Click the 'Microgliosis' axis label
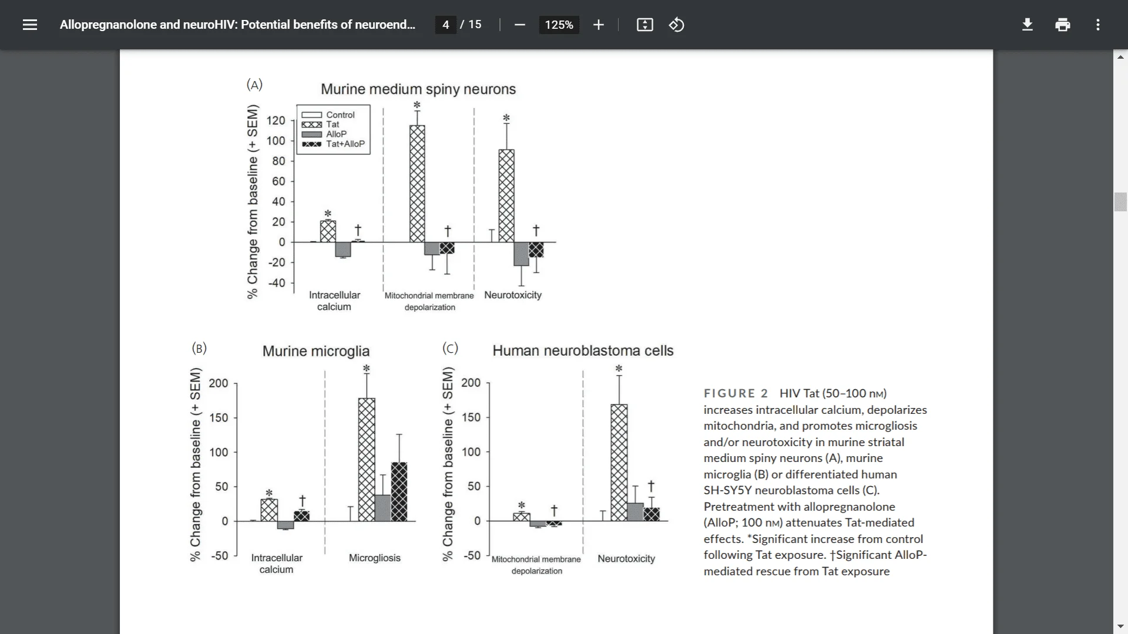The image size is (1128, 634). (x=375, y=558)
